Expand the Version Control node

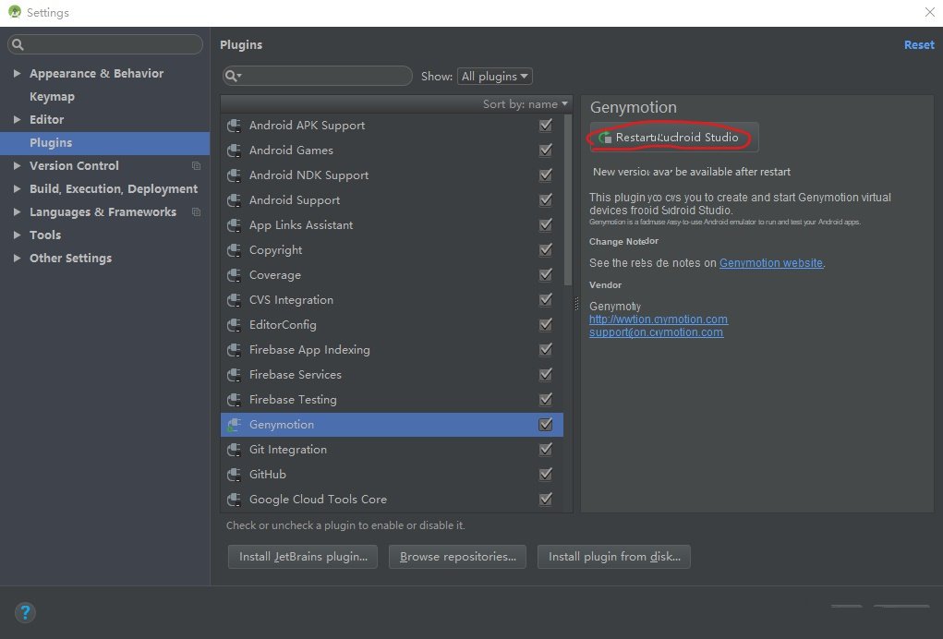click(17, 165)
